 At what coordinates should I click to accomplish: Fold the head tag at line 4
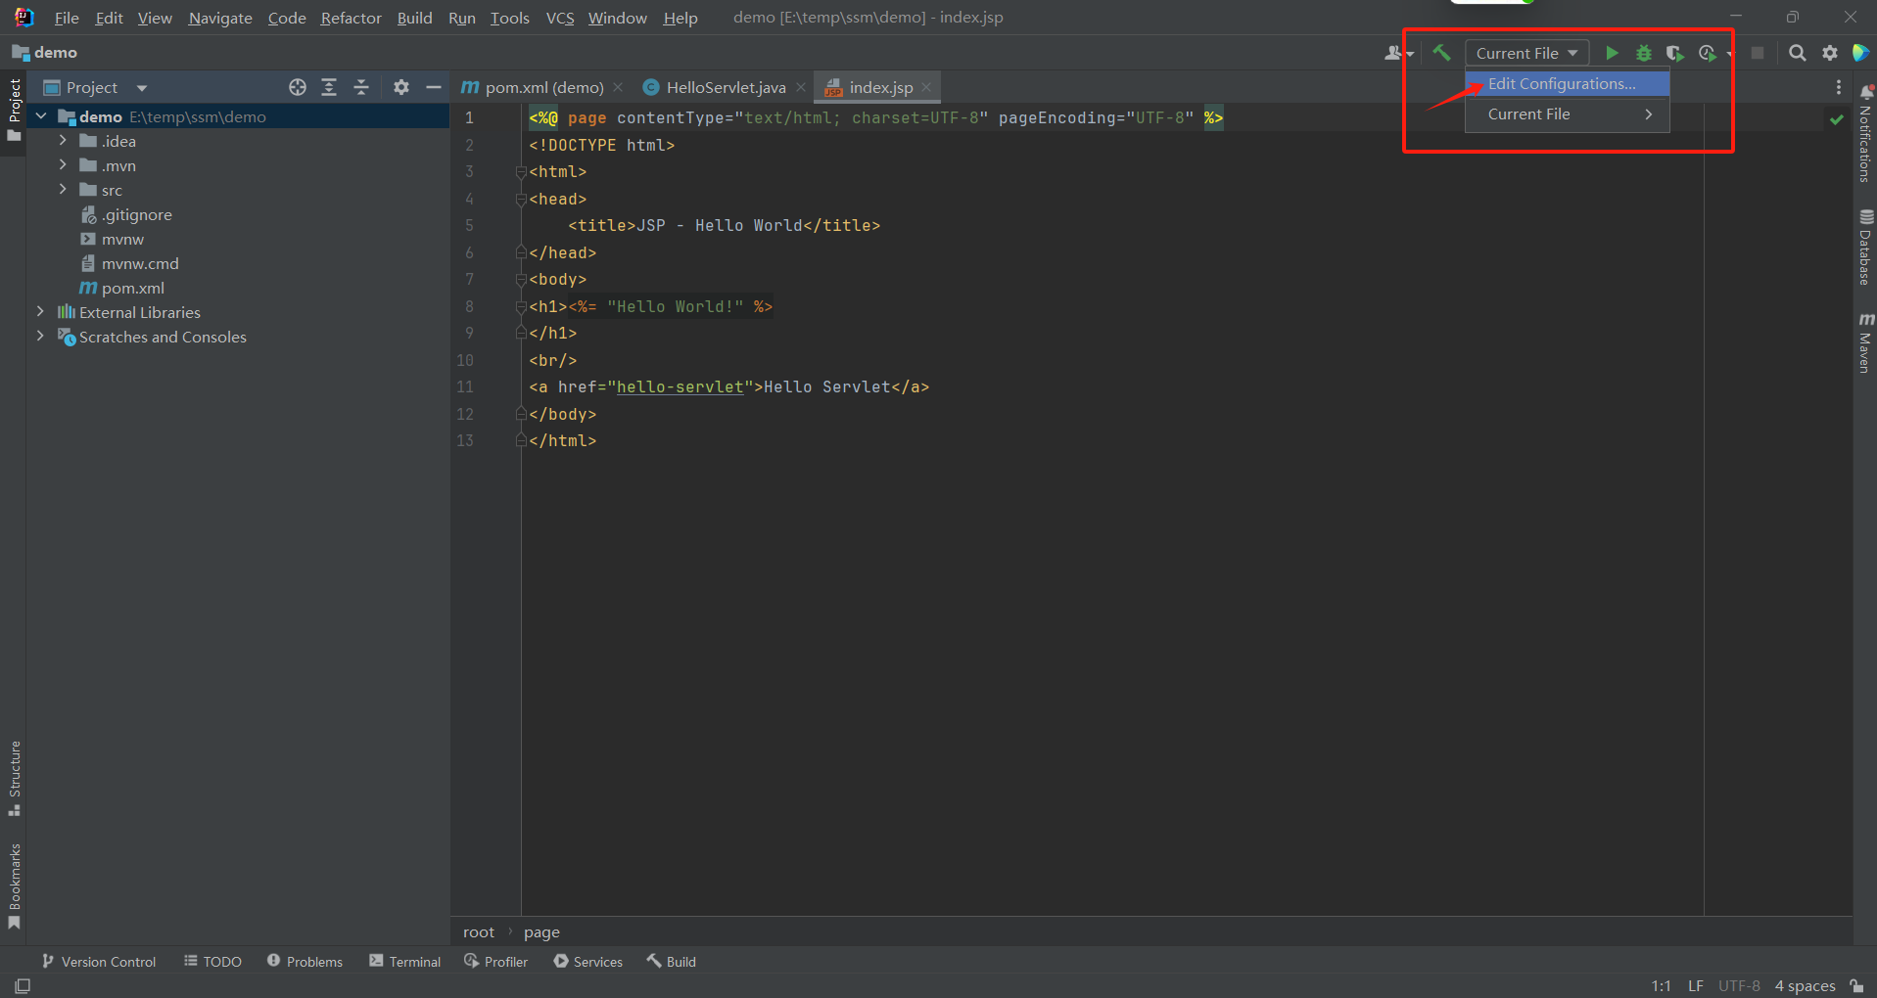[x=521, y=199]
